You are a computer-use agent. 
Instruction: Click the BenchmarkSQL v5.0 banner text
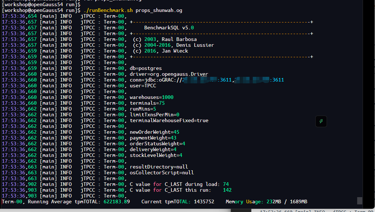[x=169, y=28]
